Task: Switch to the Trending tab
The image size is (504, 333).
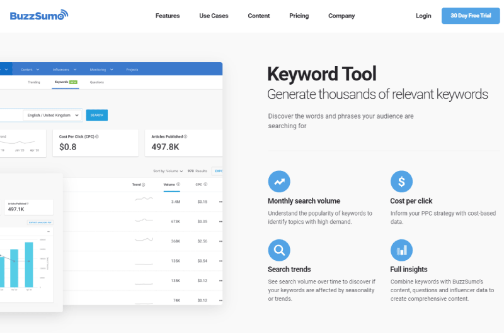Action: (x=34, y=82)
